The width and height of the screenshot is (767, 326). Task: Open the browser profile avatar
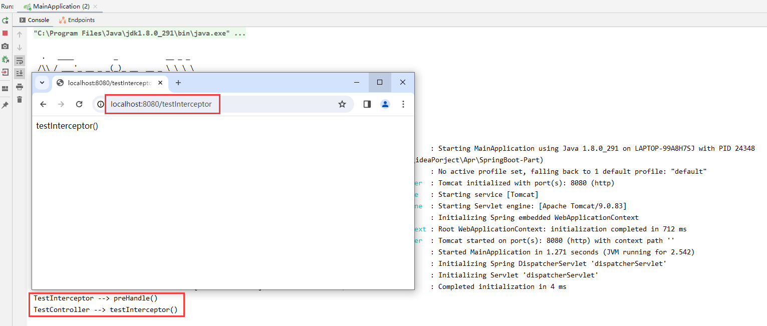coord(385,104)
